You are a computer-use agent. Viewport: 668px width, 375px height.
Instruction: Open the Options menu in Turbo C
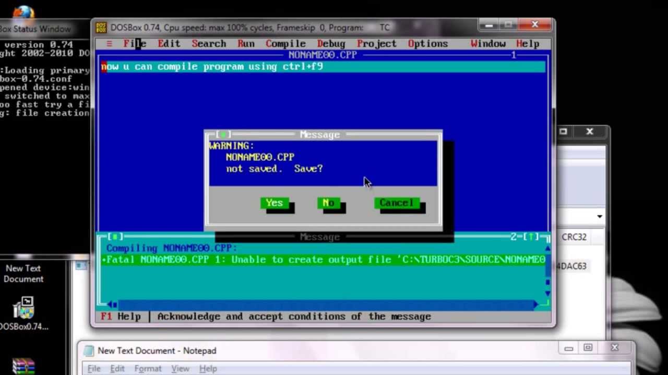(428, 44)
